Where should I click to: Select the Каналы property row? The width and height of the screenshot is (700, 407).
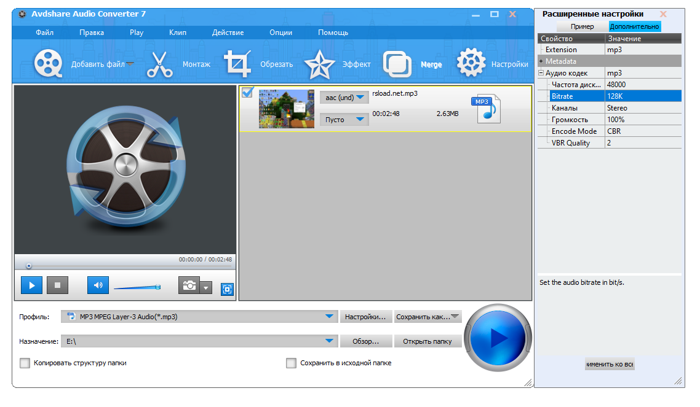615,108
